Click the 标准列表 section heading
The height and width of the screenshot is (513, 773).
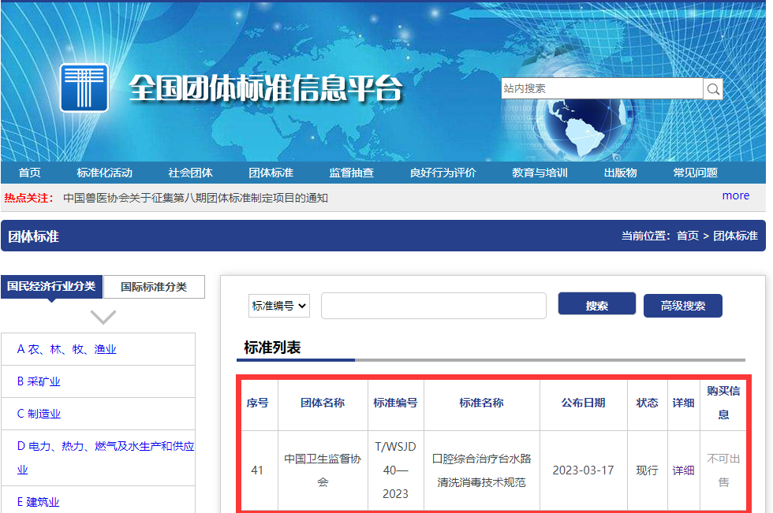272,348
